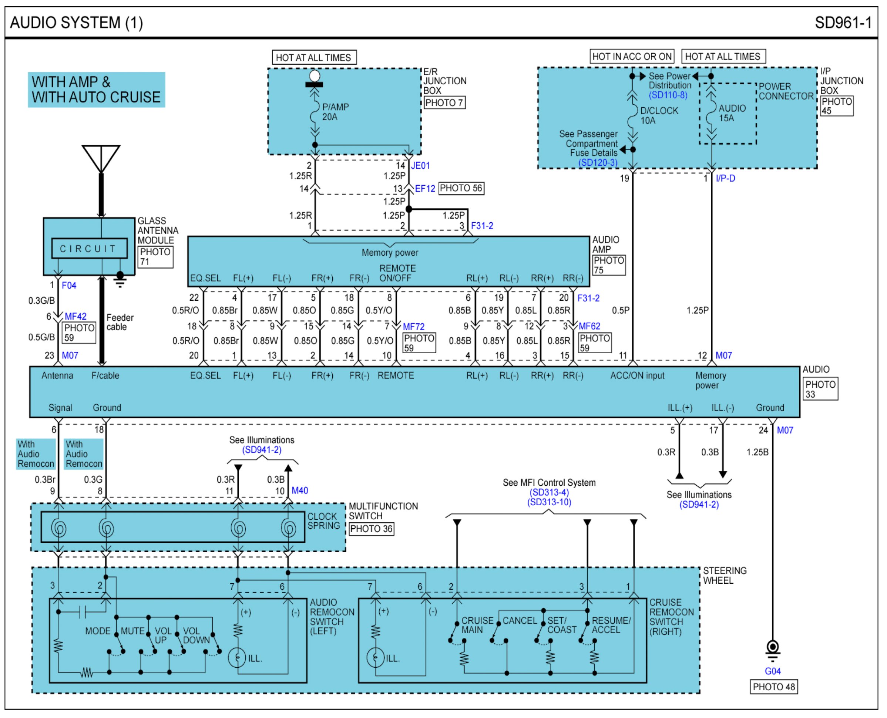Click the AUDIO 15A fuse symbol
Viewport: 887px width, 718px height.
pos(711,112)
